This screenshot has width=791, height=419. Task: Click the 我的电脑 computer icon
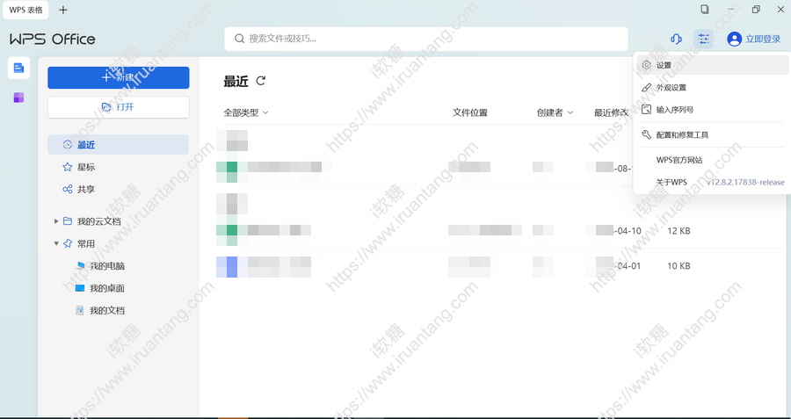point(80,265)
